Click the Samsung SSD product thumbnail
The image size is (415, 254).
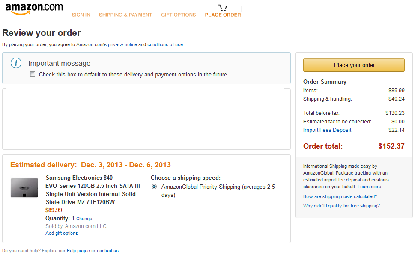tap(24, 188)
